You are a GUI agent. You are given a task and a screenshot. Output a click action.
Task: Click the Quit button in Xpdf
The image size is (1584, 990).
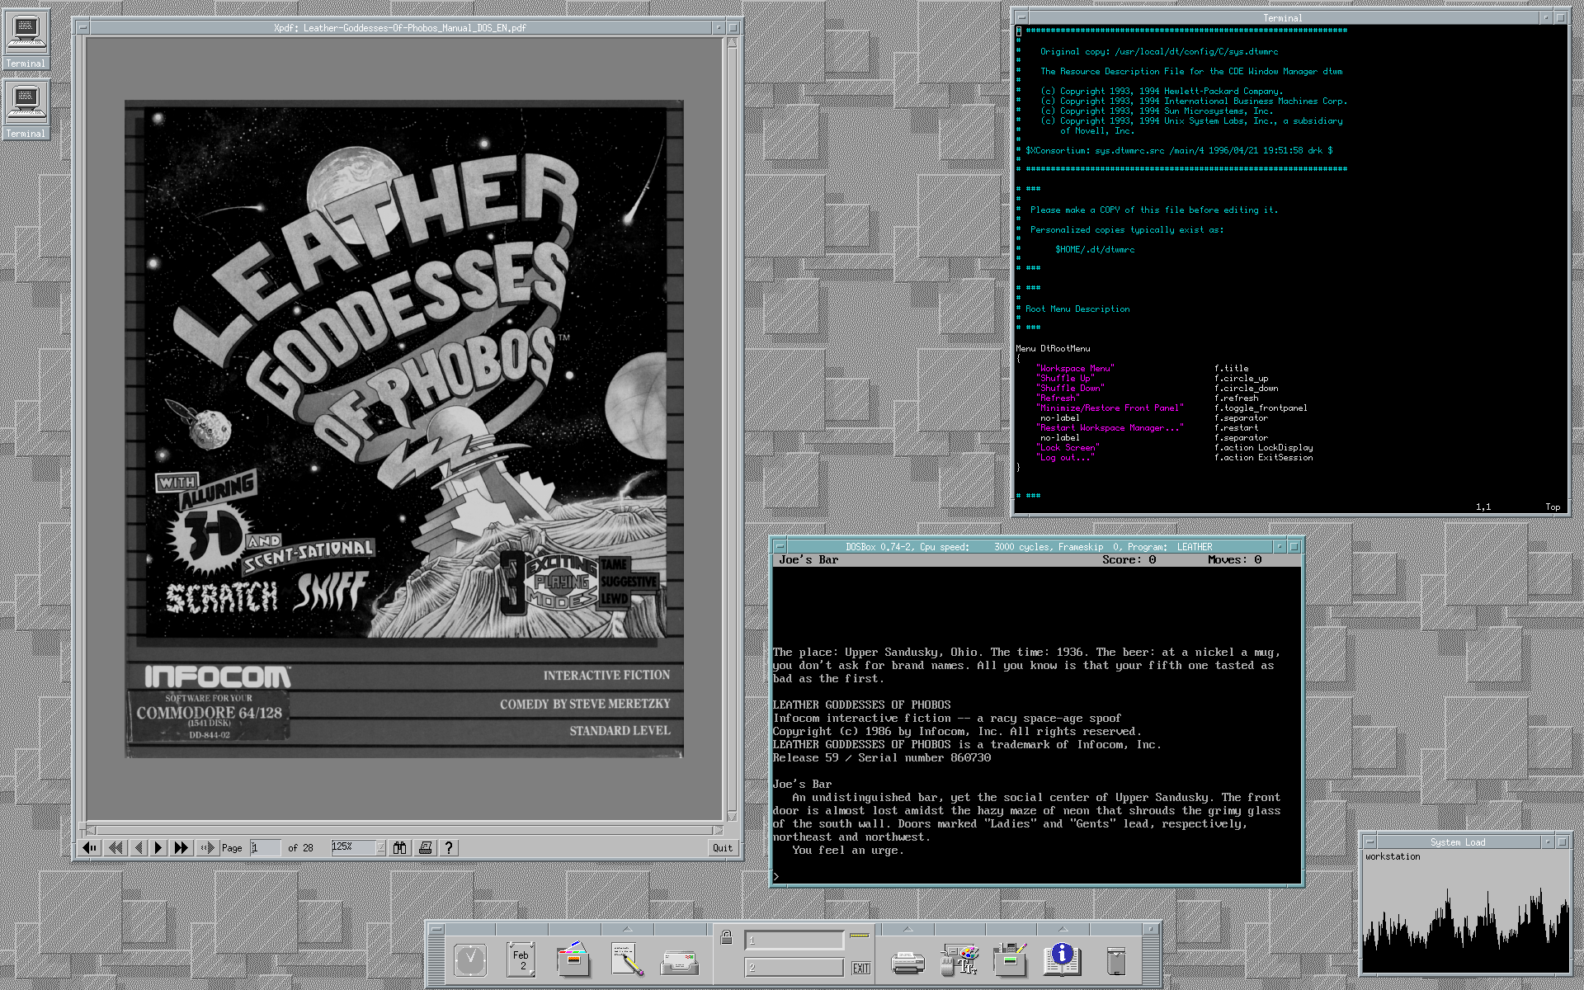722,847
